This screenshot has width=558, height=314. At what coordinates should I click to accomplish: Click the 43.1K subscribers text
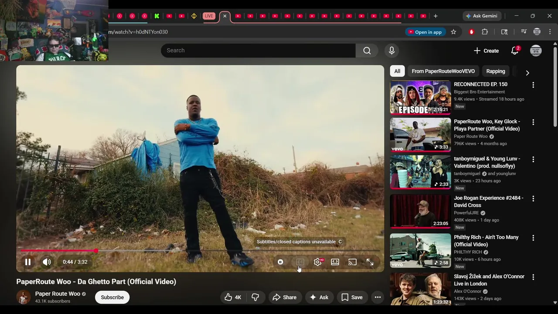tap(53, 301)
